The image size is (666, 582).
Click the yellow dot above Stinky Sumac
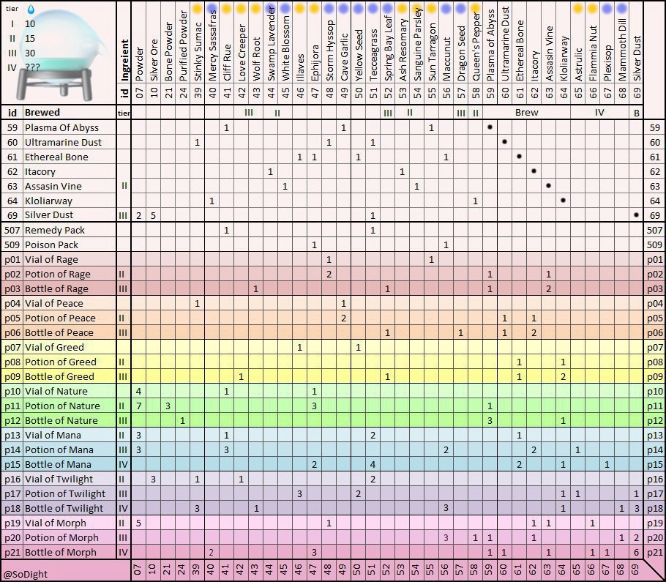pos(197,7)
